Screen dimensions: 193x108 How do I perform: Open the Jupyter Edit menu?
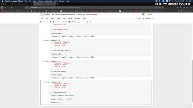47,19
